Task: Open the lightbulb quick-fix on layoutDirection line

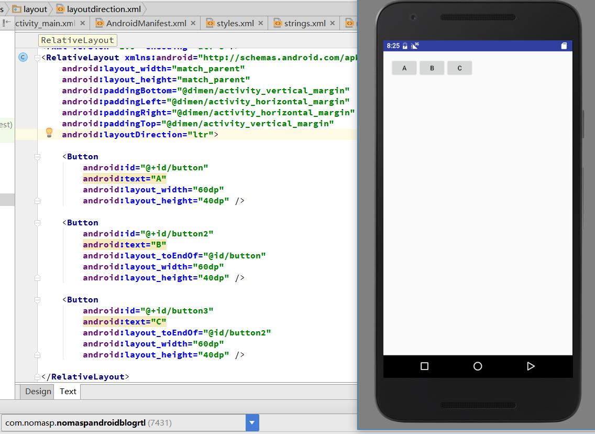Action: [49, 133]
